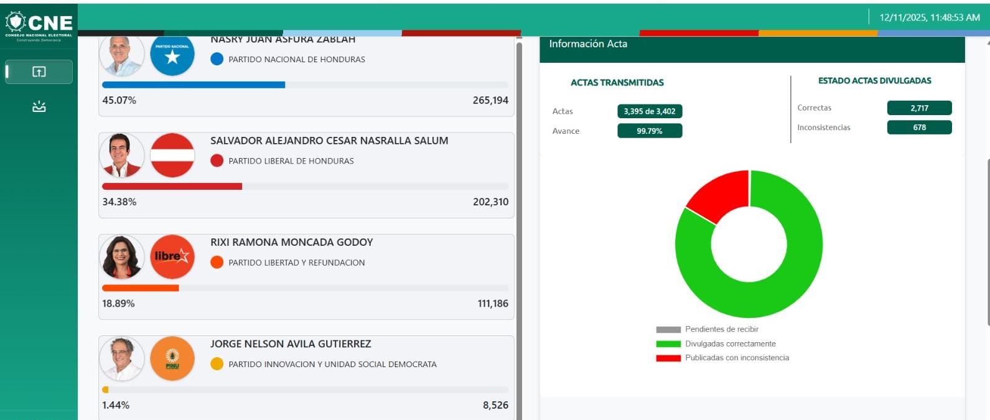This screenshot has height=420, width=990.
Task: Click the candidate list vertical scrollbar
Action: [x=519, y=224]
